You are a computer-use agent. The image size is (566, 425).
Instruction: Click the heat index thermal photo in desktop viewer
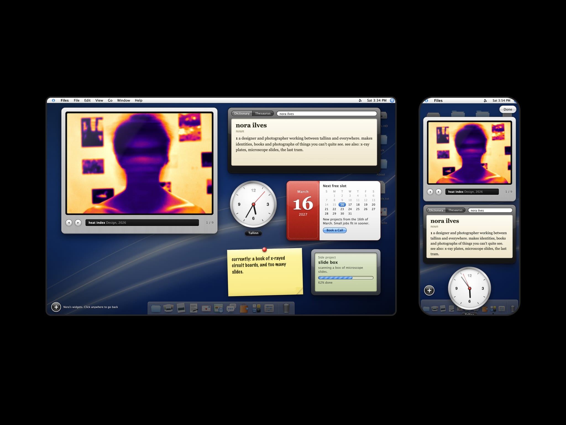coord(139,163)
